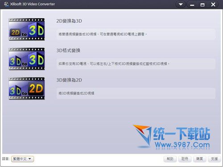The width and height of the screenshot is (223, 167).
Task: Open the 2D to 3D conversion icon
Action: click(x=27, y=29)
